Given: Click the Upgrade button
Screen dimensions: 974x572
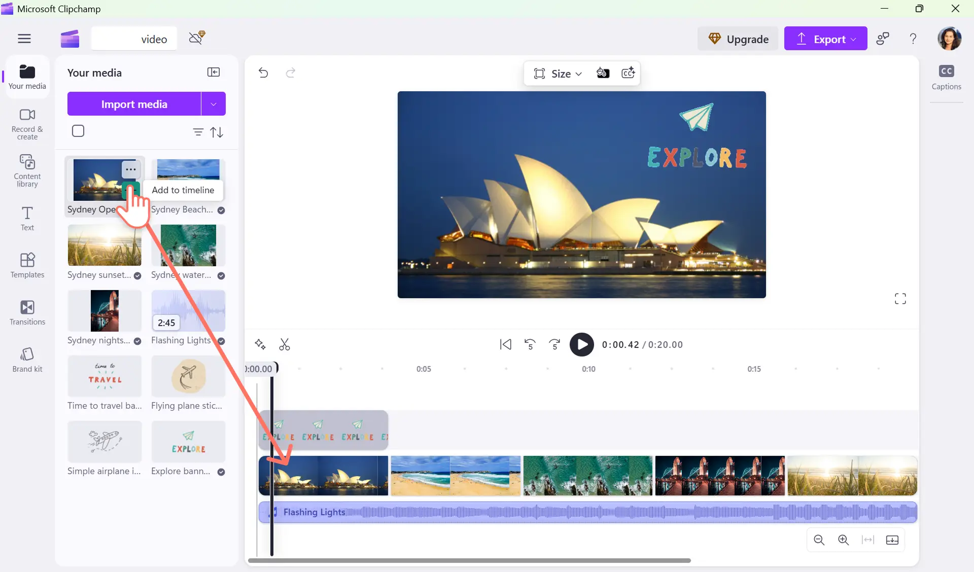Looking at the screenshot, I should click(x=738, y=39).
